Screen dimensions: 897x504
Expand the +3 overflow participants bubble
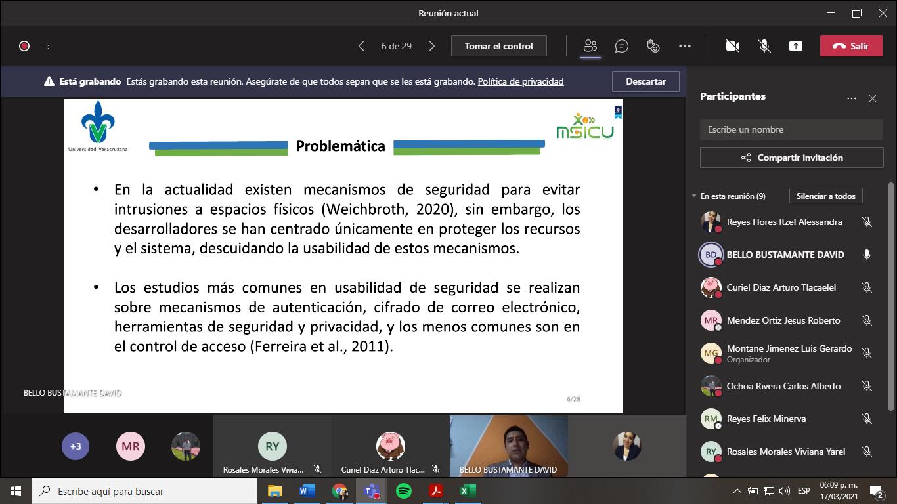pos(76,446)
